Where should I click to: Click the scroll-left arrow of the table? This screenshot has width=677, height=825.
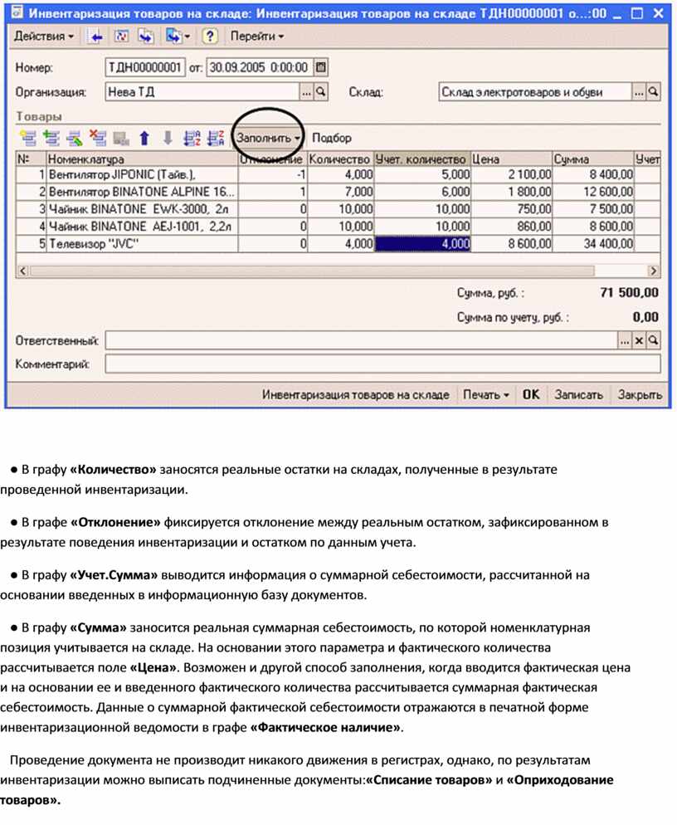click(x=22, y=271)
